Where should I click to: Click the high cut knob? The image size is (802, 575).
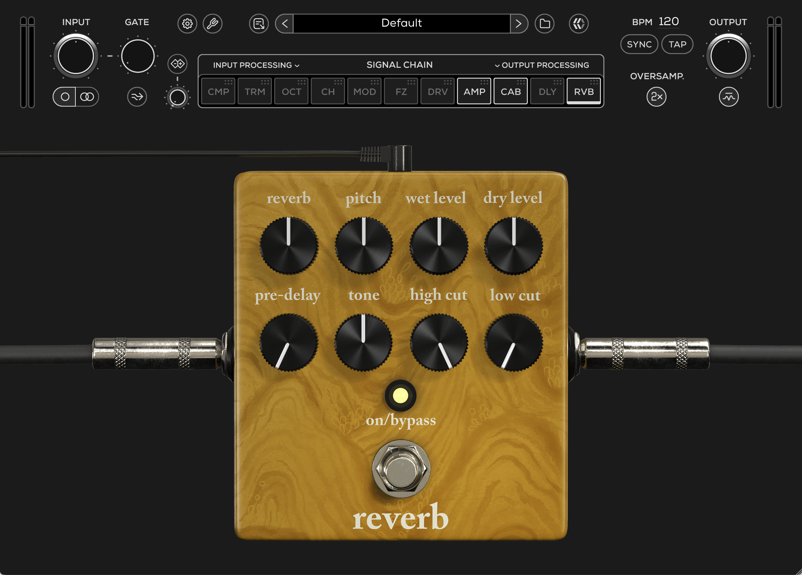pos(439,342)
